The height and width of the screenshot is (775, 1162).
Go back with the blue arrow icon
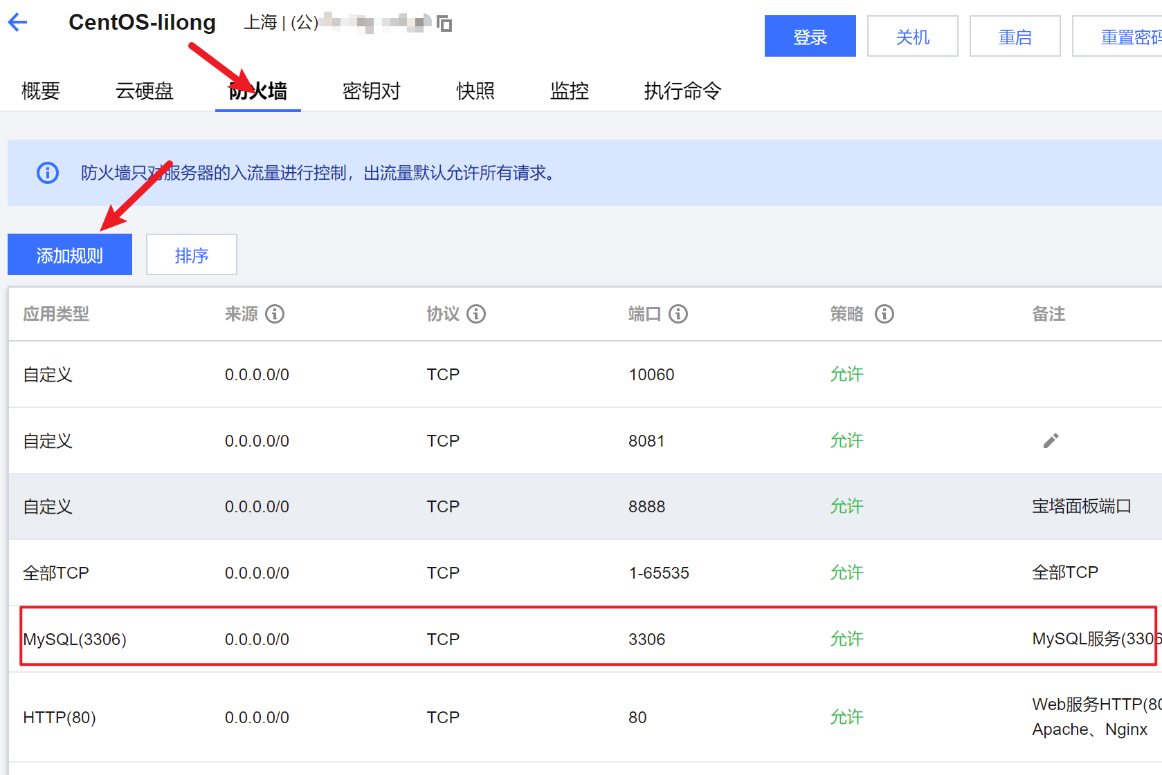[17, 22]
